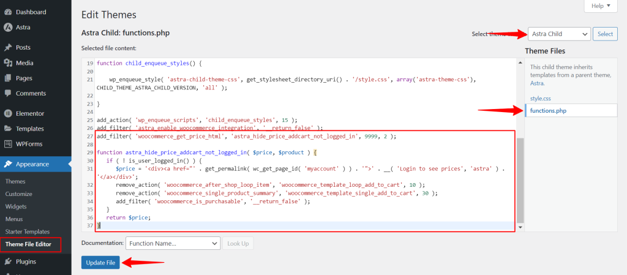Click the Comments speech bubble icon
The height and width of the screenshot is (275, 627).
[x=7, y=93]
